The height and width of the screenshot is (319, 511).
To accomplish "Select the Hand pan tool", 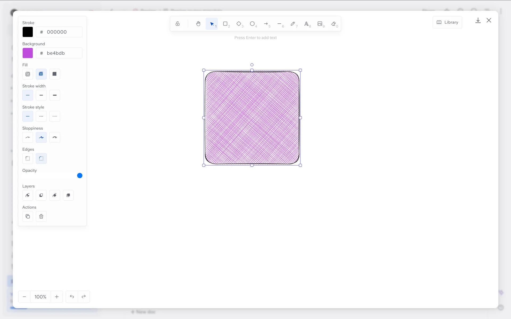I will tap(198, 24).
